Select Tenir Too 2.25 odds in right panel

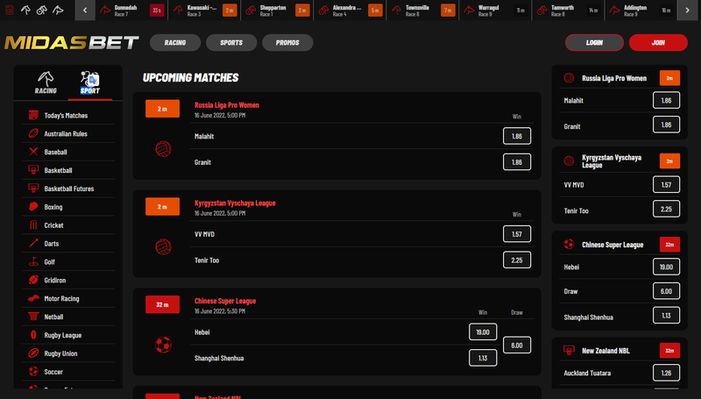(x=666, y=209)
